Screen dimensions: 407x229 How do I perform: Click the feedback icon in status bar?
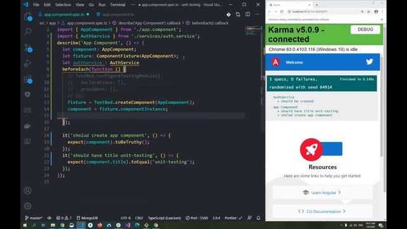(249, 218)
